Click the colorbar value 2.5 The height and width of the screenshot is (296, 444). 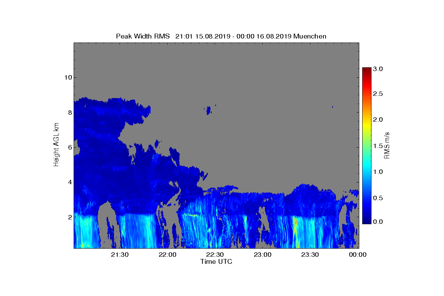click(378, 94)
